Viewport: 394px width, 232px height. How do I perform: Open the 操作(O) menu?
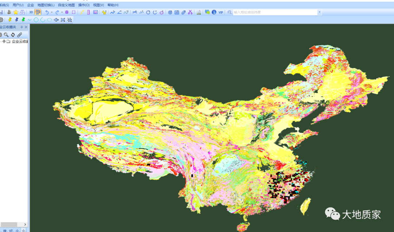84,5
